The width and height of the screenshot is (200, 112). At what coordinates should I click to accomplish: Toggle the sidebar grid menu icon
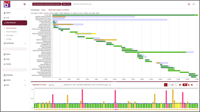pos(25,4)
